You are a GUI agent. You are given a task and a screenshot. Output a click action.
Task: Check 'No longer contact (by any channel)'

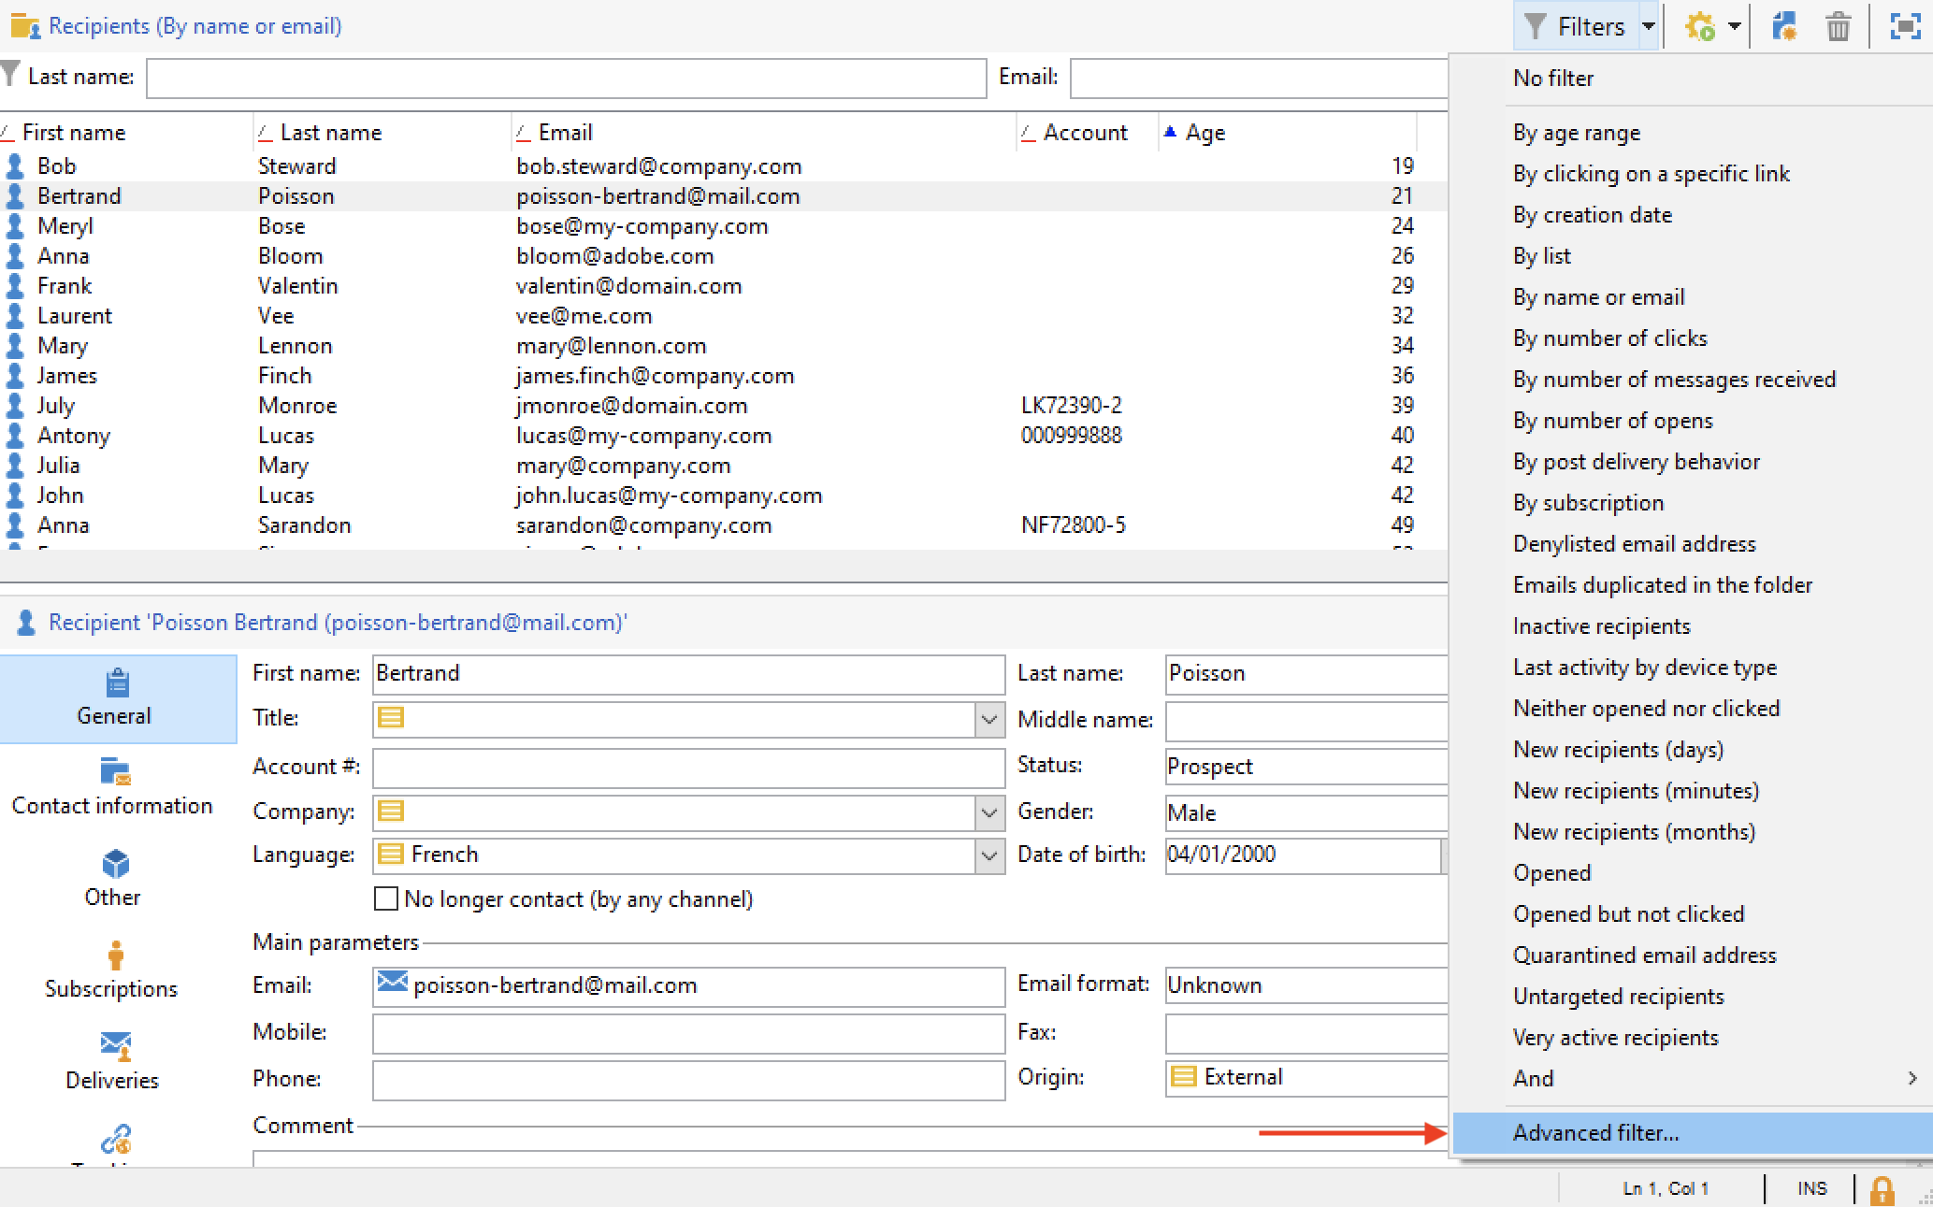tap(385, 899)
